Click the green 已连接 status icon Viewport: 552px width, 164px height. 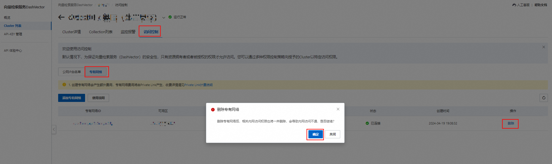367,123
